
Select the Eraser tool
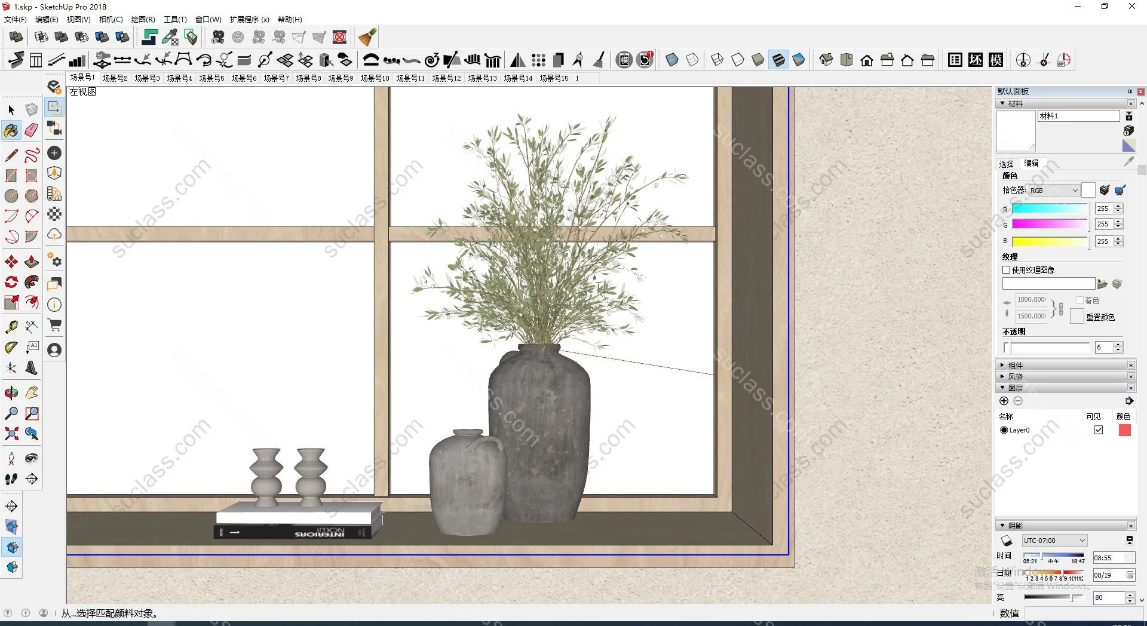pyautogui.click(x=32, y=130)
